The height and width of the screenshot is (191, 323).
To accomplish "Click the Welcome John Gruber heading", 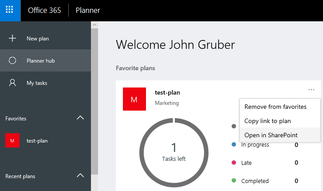I will pos(175,45).
